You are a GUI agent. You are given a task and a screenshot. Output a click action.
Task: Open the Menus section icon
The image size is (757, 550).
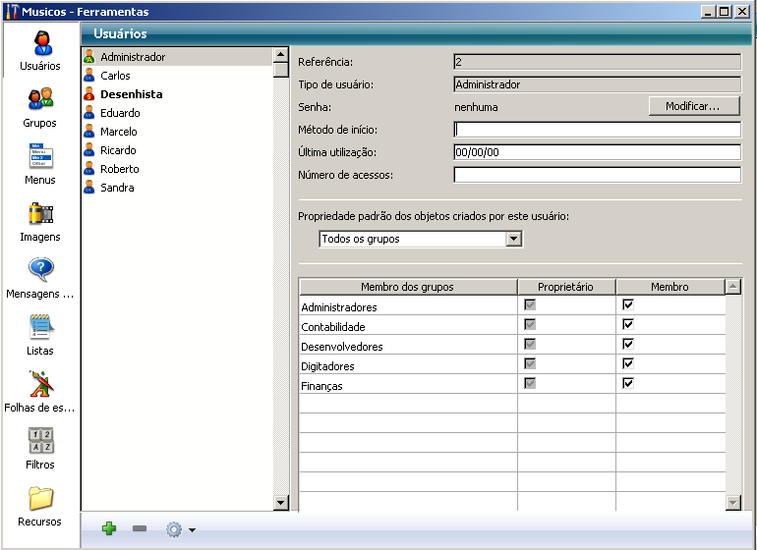(40, 157)
